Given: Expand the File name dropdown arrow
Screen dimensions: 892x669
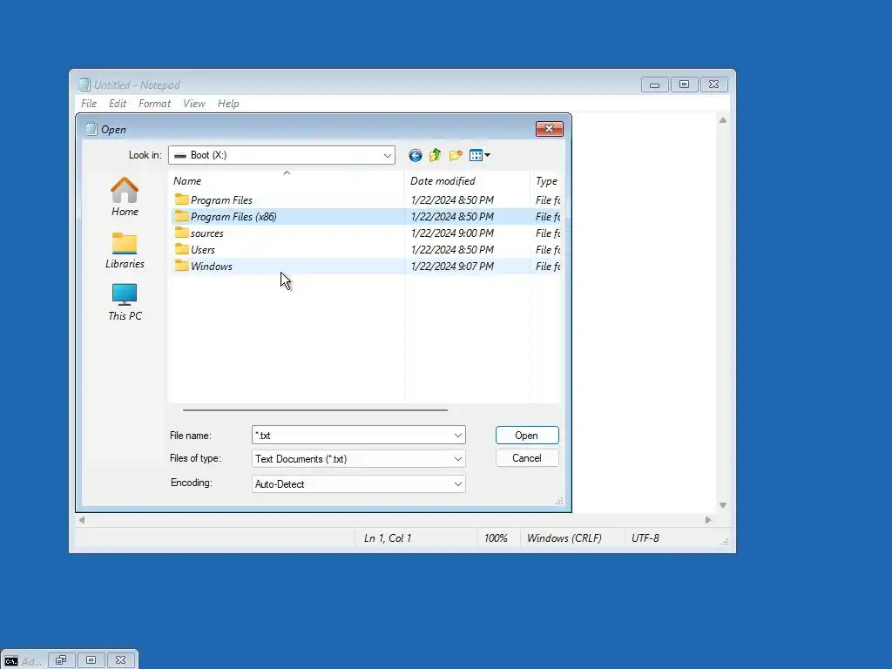Looking at the screenshot, I should tap(458, 436).
